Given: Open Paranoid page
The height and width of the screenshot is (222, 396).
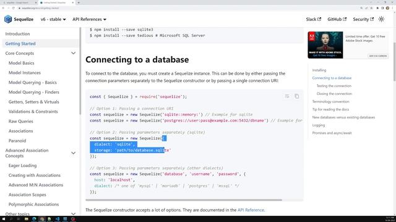Looking at the screenshot, I should pos(17,141).
